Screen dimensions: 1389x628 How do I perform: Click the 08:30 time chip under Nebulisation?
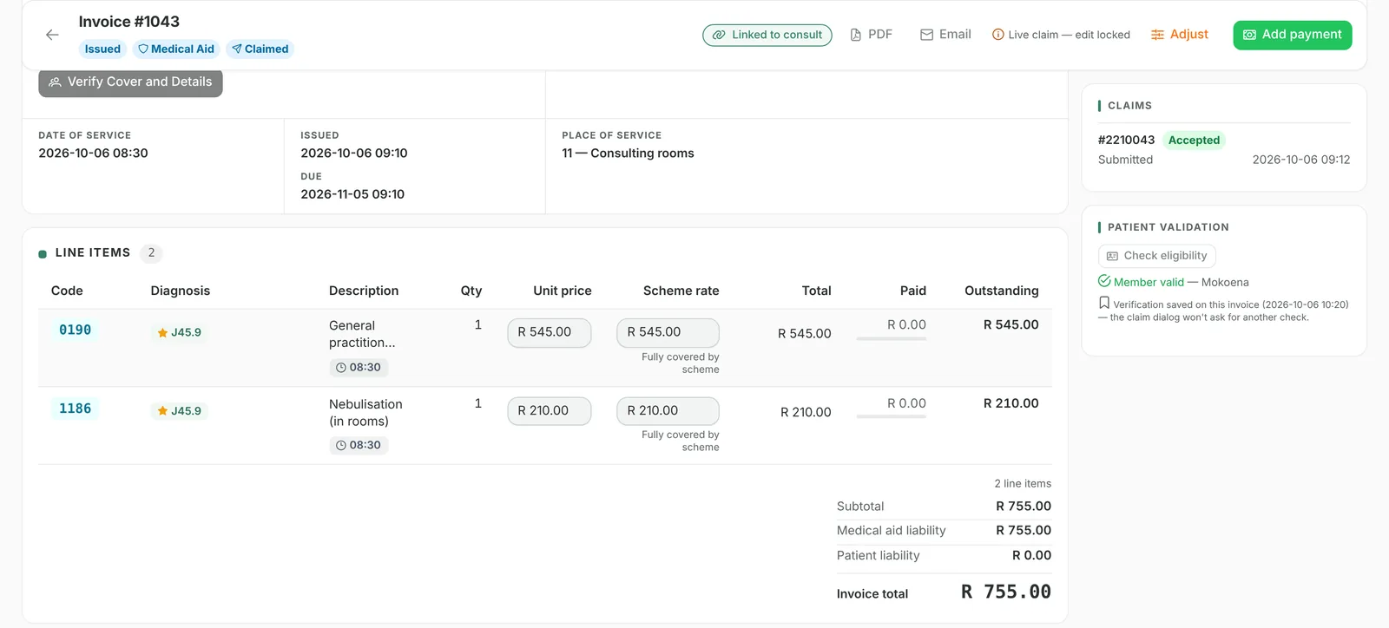359,446
